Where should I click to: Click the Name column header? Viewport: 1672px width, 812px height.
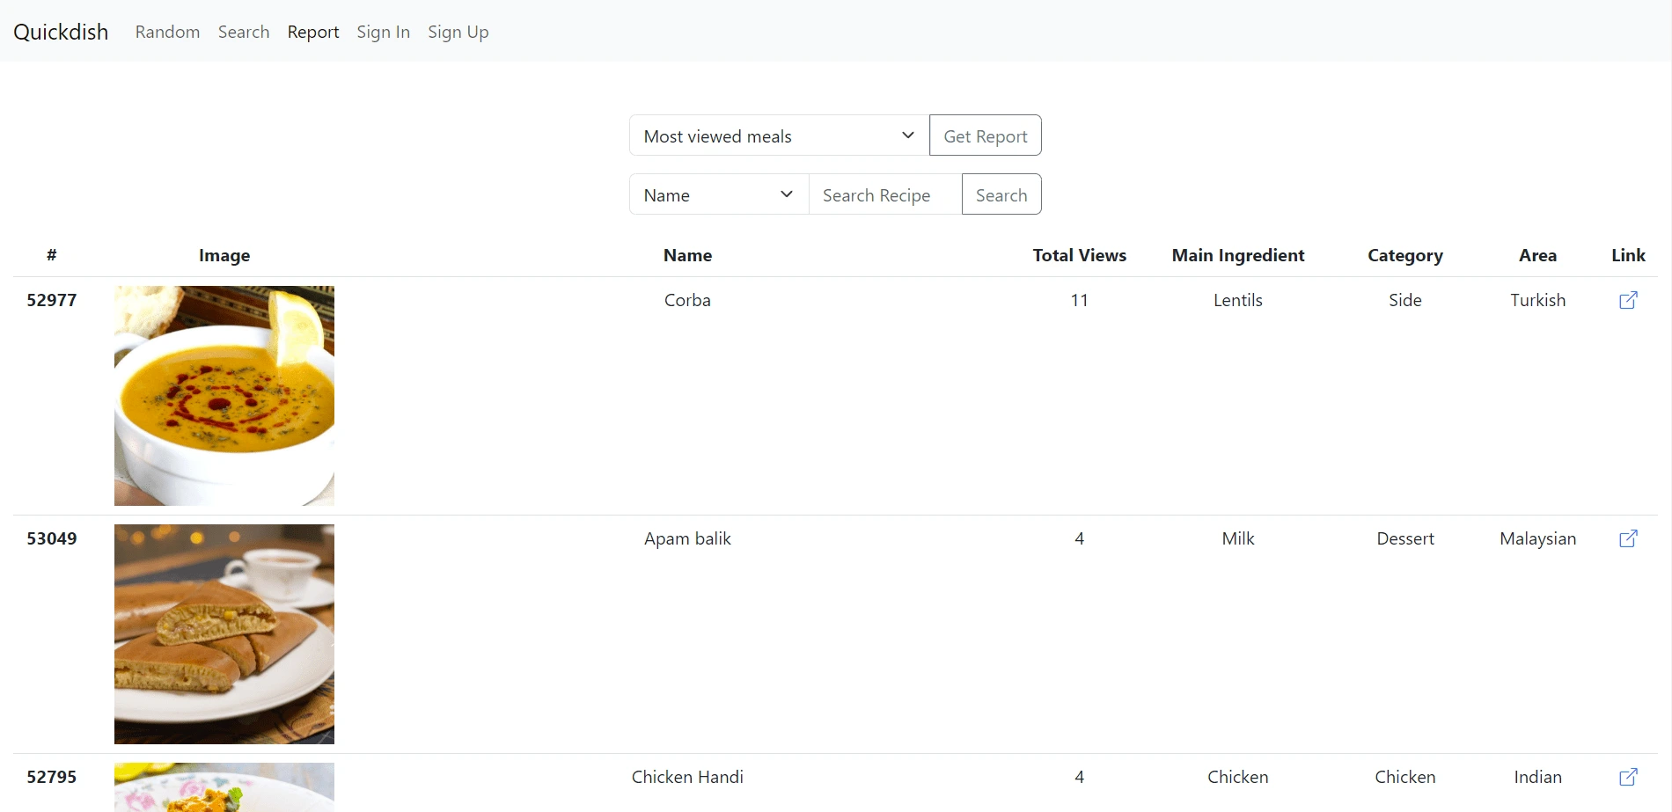pos(687,255)
